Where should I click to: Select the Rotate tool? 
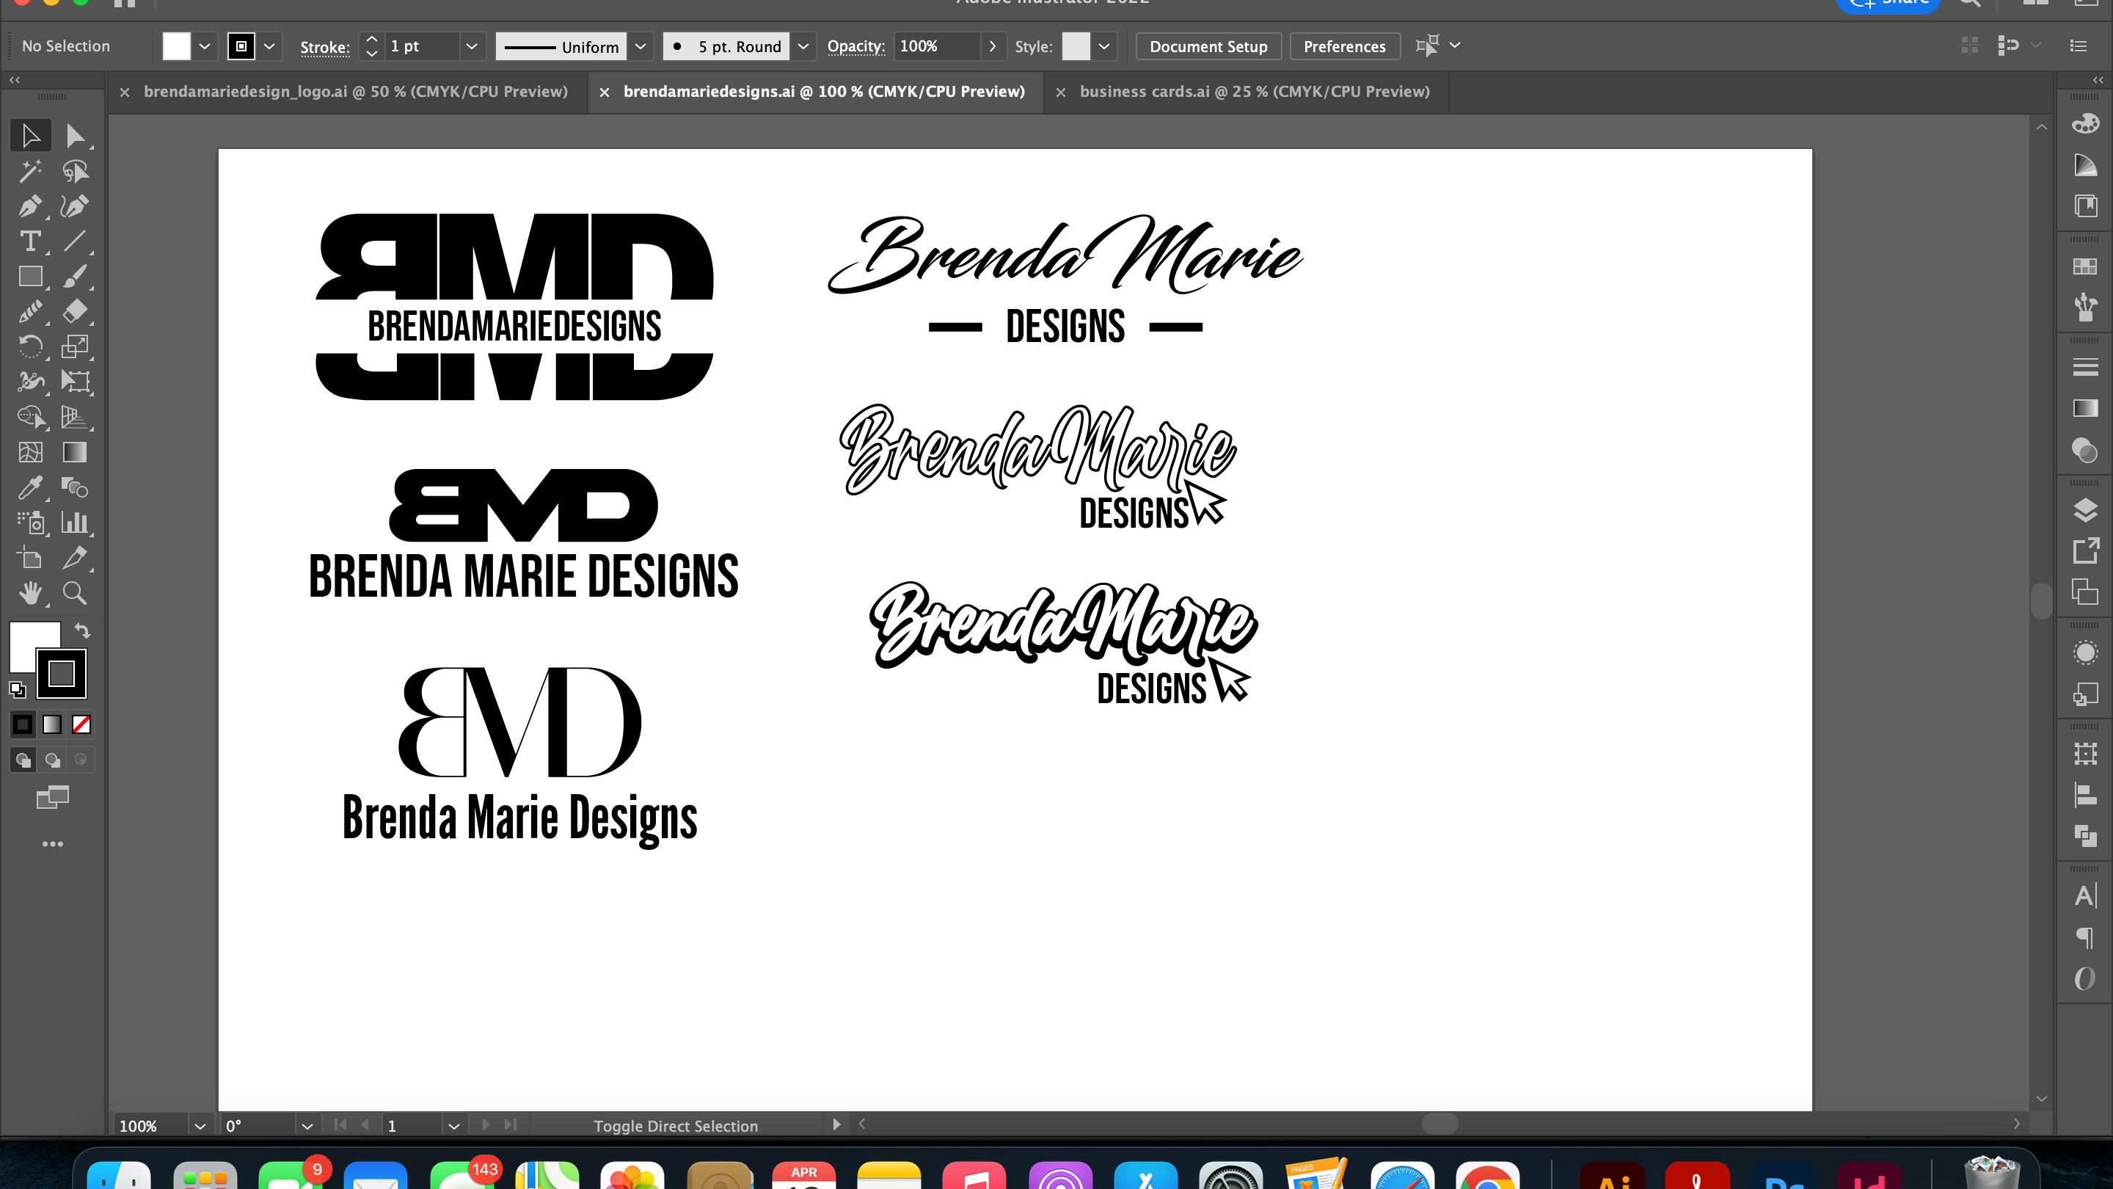click(30, 347)
